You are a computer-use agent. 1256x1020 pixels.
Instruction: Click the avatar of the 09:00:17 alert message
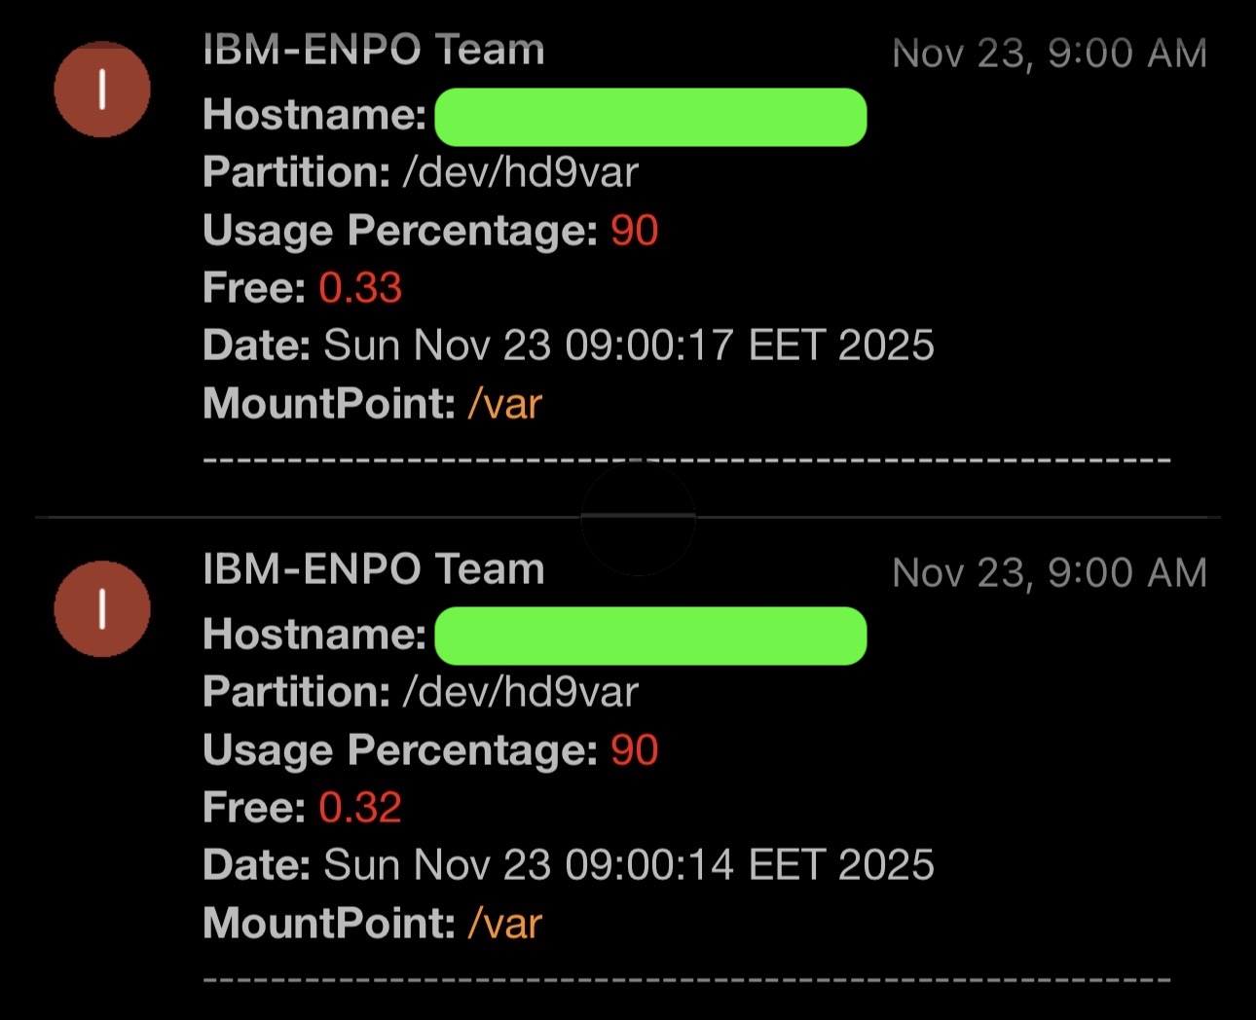pos(102,90)
